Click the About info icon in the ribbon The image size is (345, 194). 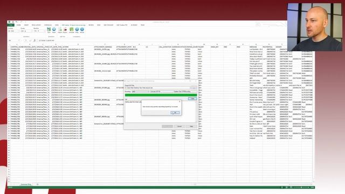pos(82,30)
